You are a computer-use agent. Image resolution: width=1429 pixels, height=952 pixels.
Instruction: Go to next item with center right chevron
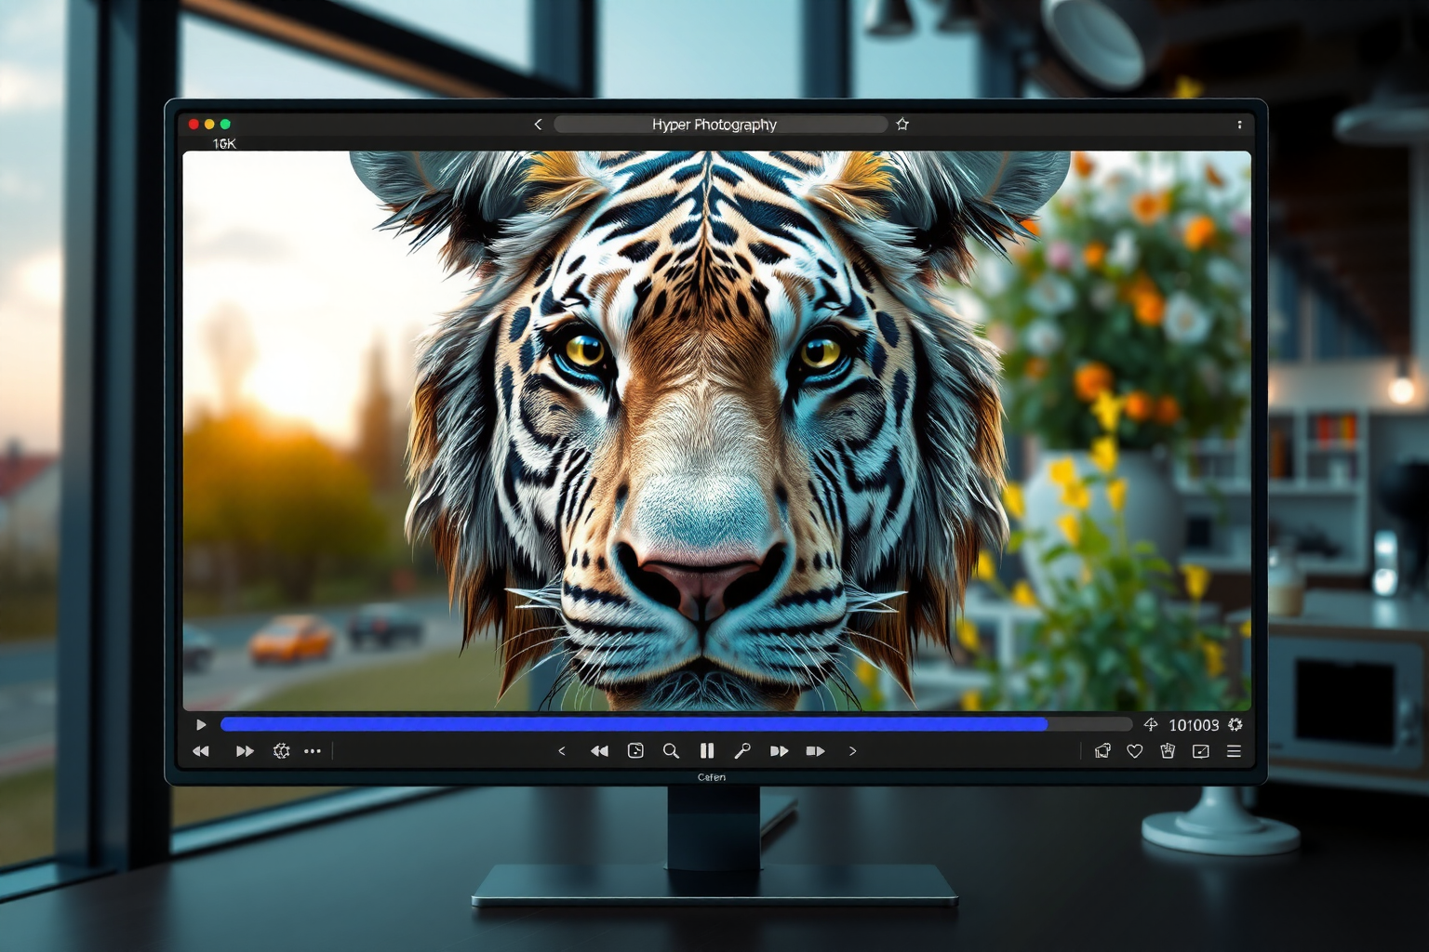[x=852, y=751]
